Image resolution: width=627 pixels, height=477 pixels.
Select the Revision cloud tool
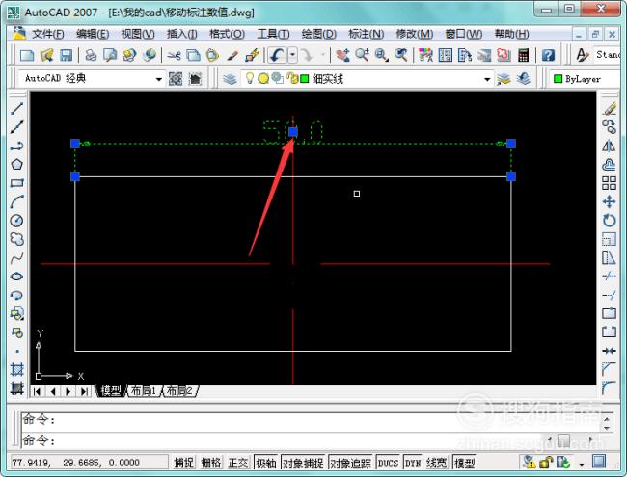click(16, 239)
